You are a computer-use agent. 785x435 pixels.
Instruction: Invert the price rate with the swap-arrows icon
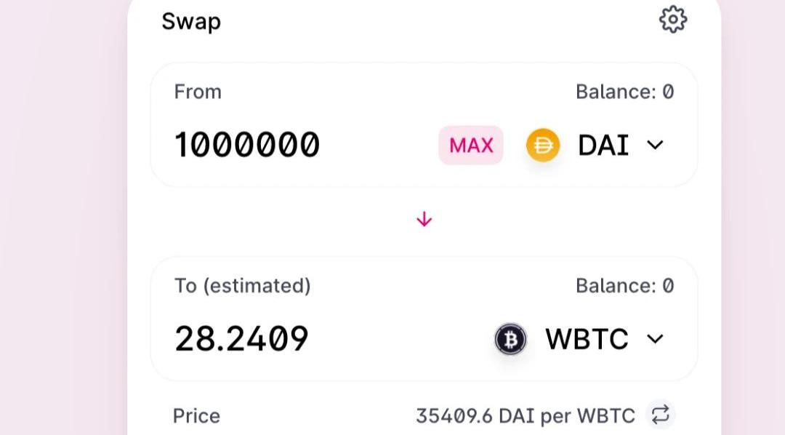click(660, 415)
